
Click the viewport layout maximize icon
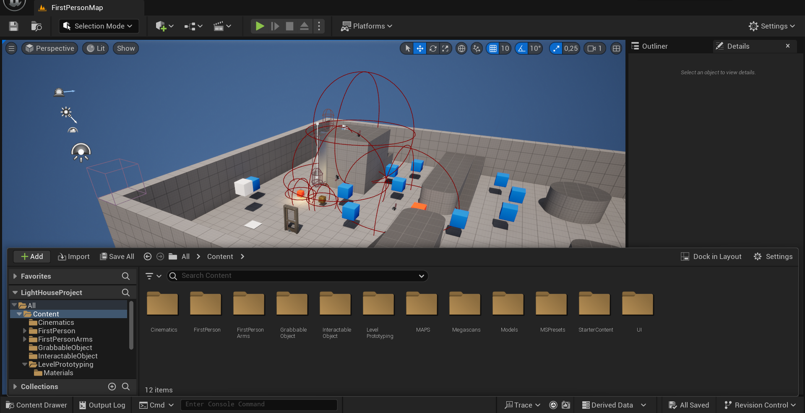616,49
